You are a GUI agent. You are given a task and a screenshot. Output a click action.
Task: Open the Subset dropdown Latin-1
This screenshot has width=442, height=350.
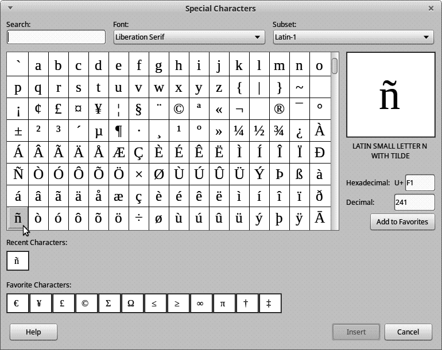(x=353, y=37)
